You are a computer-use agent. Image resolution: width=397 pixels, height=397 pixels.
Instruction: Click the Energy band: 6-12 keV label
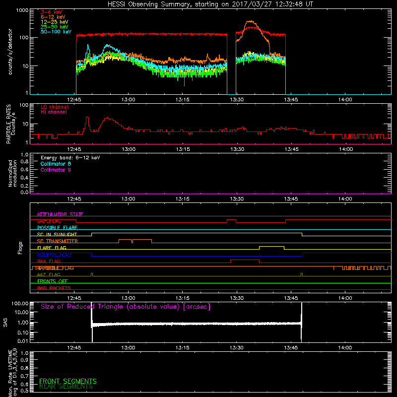[x=70, y=158]
